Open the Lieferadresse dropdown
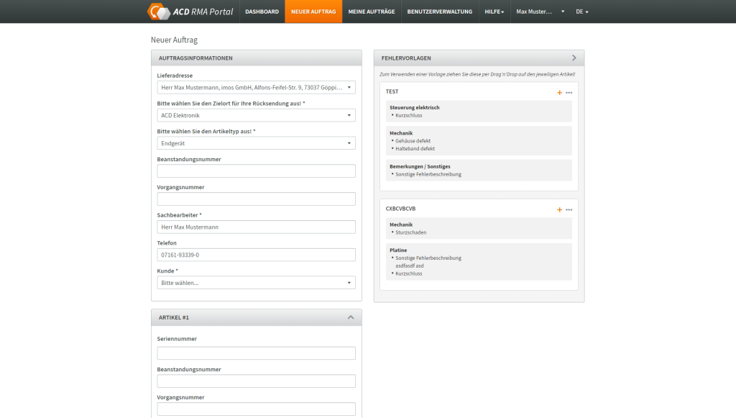 (x=256, y=88)
